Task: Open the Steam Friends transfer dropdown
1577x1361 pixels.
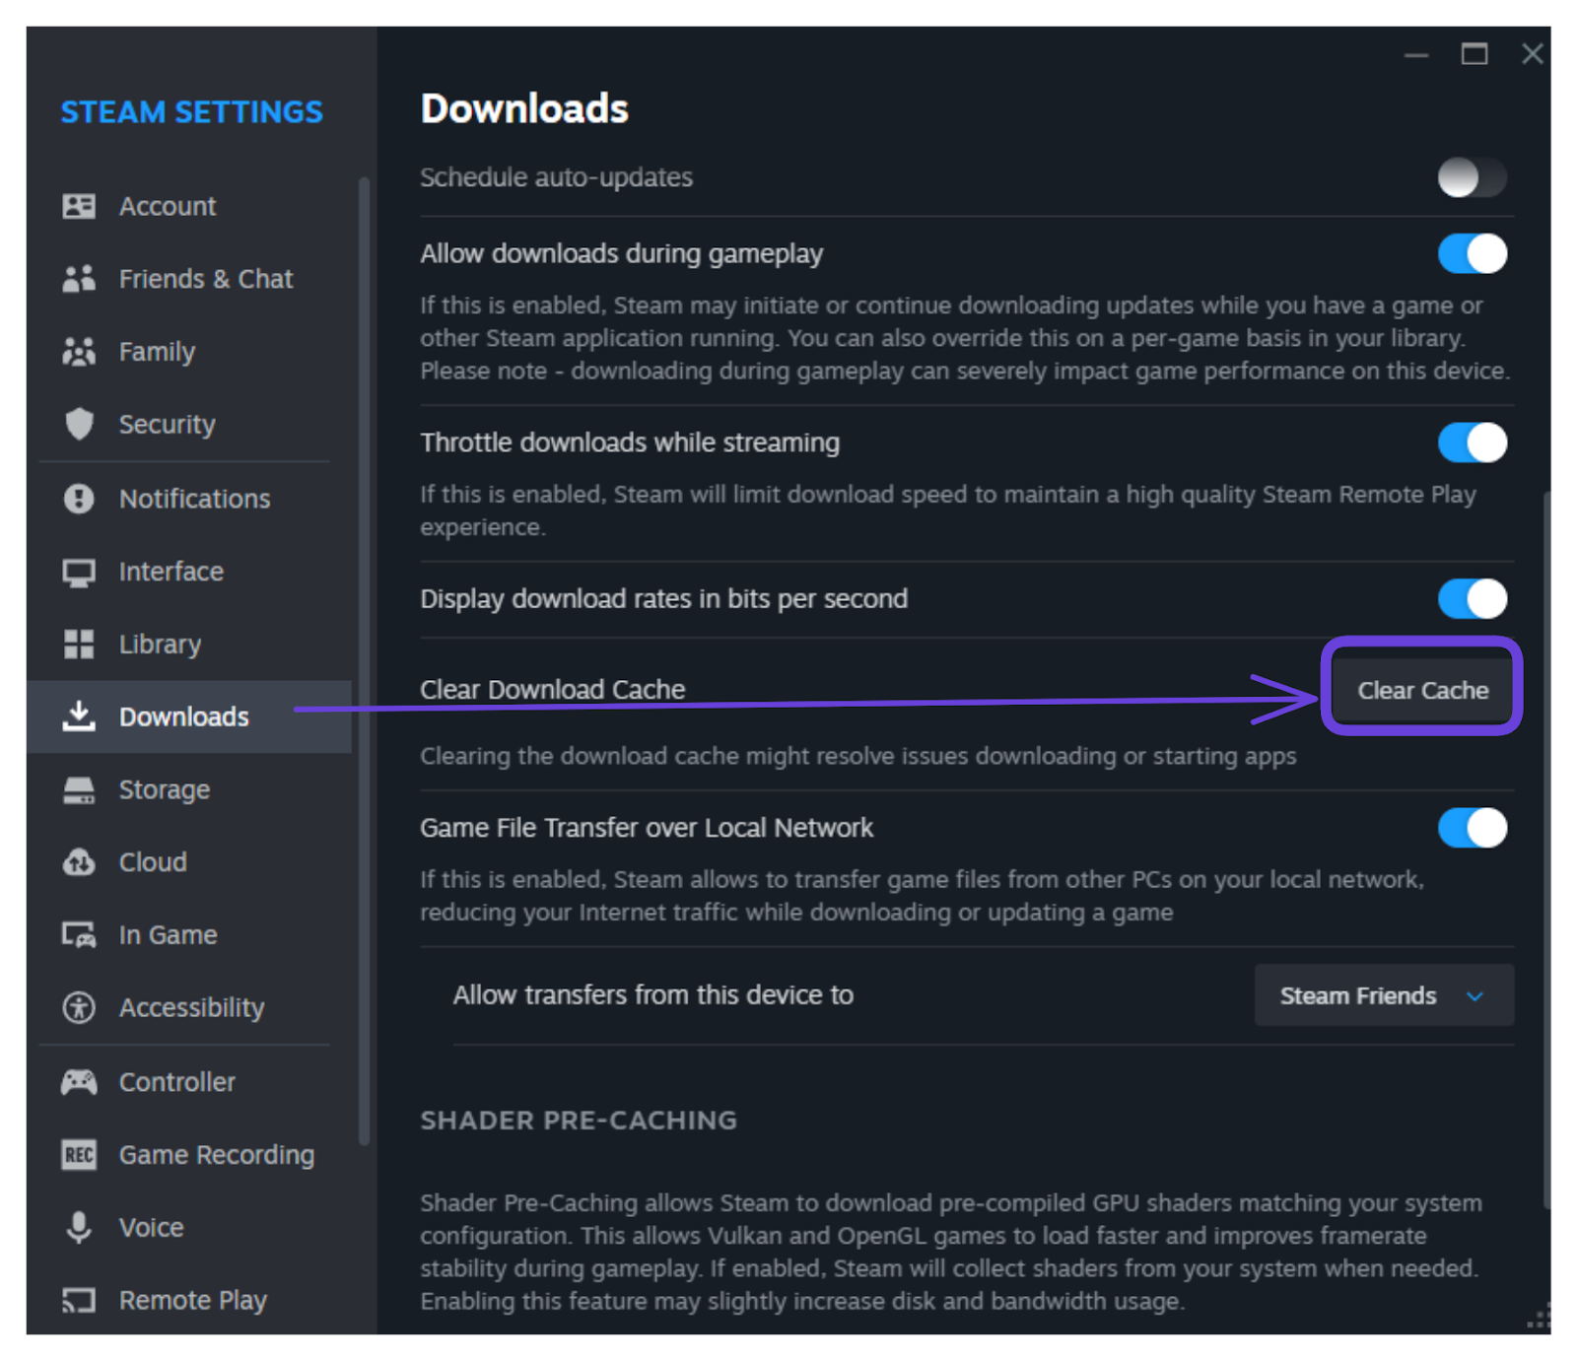Action: tap(1383, 995)
